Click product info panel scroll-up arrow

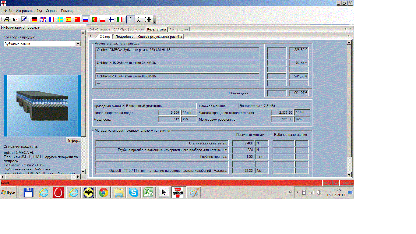point(83,32)
